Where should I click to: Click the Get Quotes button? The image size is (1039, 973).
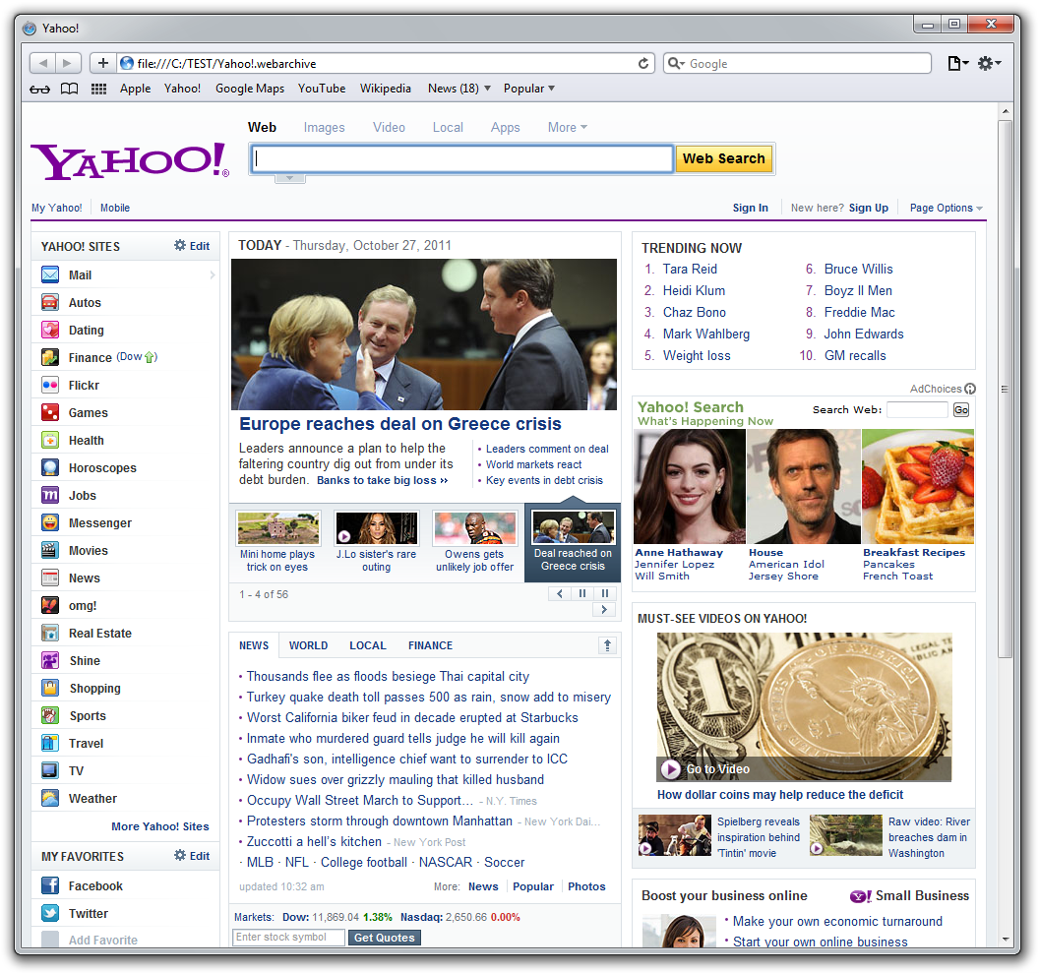pos(385,938)
